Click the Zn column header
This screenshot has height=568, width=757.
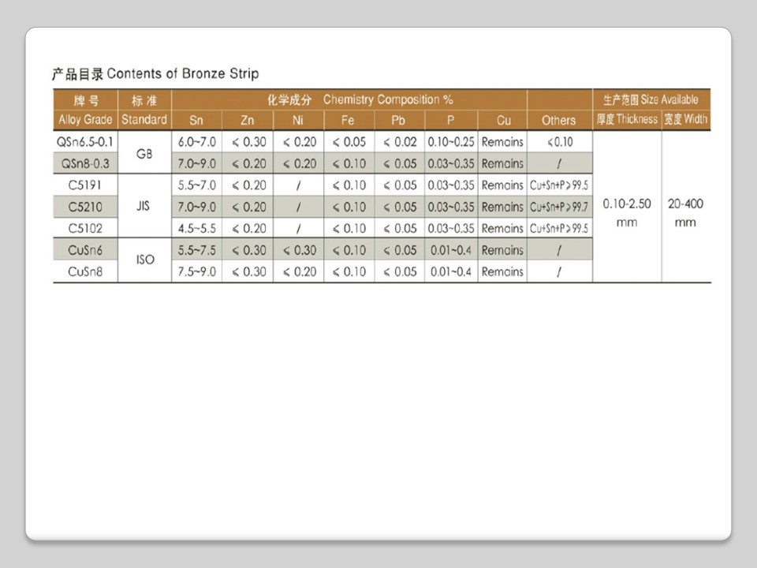(247, 121)
